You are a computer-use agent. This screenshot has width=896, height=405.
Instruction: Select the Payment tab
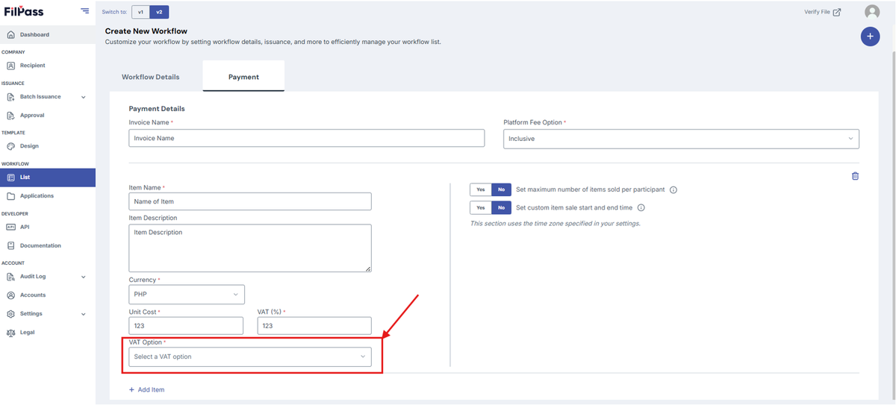pos(243,77)
